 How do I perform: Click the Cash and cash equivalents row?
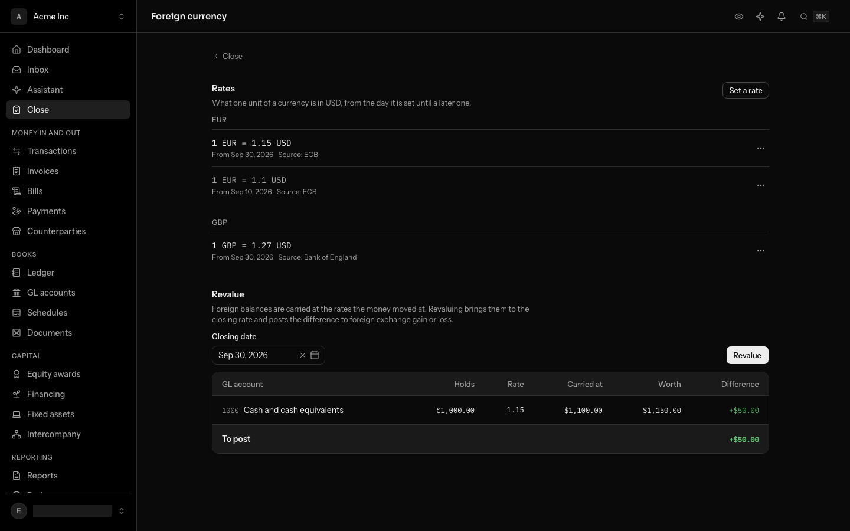[491, 410]
